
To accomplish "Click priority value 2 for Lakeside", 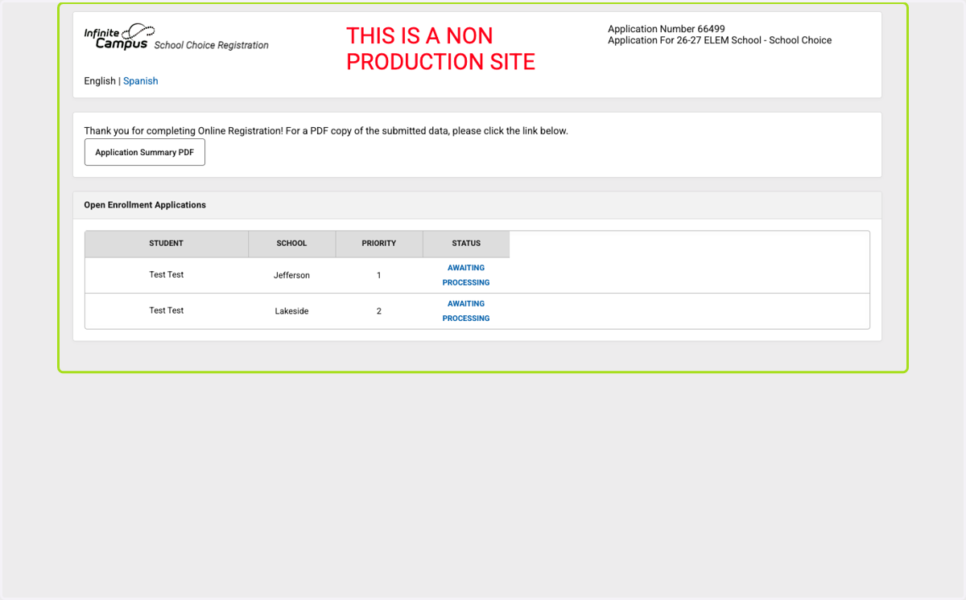I will (379, 311).
